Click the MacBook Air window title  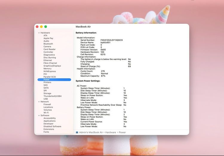point(83,26)
